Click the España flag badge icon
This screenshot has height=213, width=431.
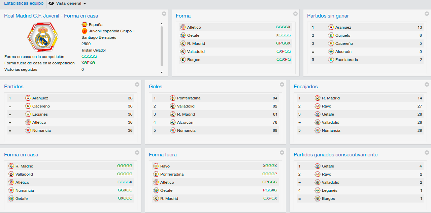click(85, 25)
